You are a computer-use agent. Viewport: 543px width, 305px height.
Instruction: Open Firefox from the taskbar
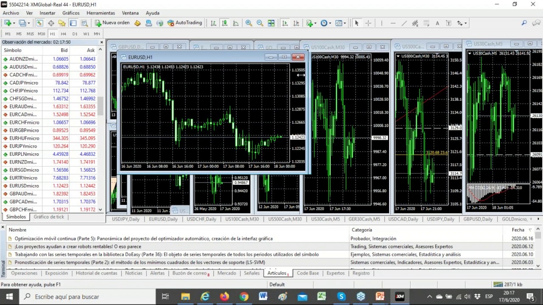(x=224, y=297)
